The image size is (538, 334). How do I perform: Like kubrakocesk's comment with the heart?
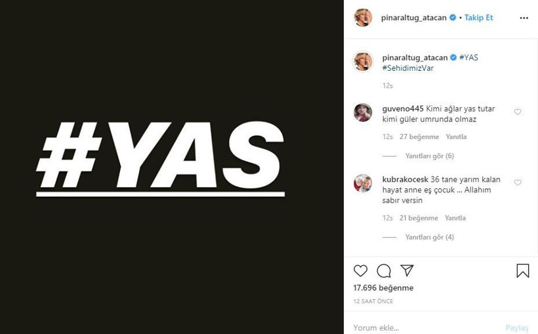click(518, 182)
